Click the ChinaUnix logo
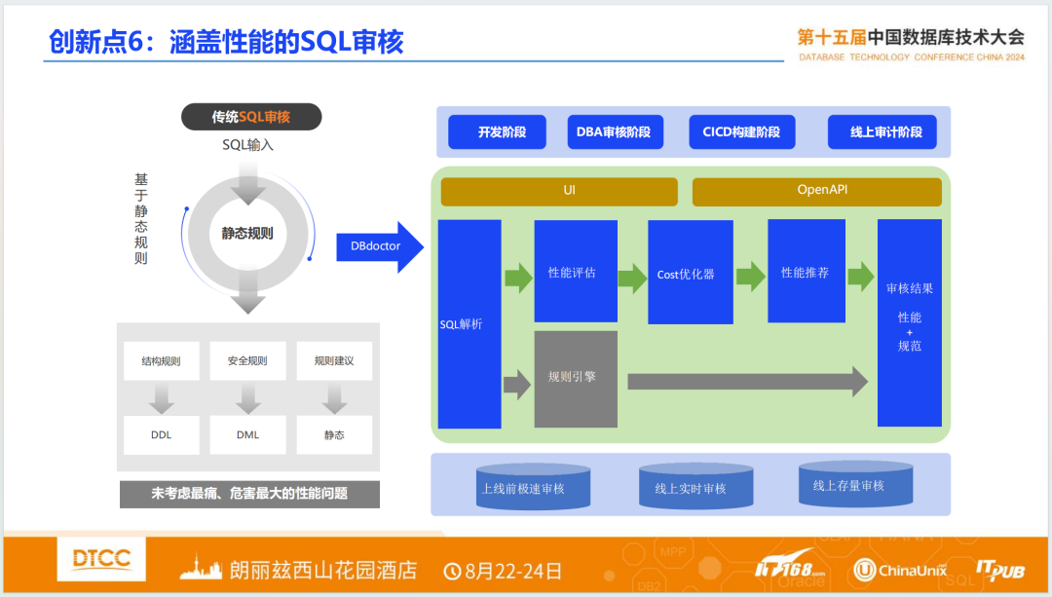Screen dimensions: 1052x597 (x=900, y=570)
